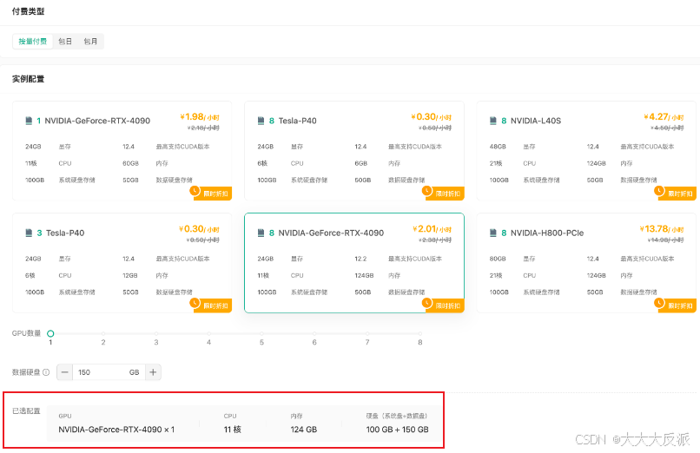The height and width of the screenshot is (453, 700).
Task: Set GPU count slider to 4
Action: click(209, 333)
